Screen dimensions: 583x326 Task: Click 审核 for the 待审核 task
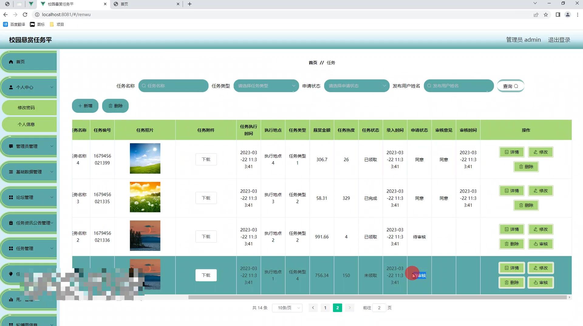pos(540,244)
